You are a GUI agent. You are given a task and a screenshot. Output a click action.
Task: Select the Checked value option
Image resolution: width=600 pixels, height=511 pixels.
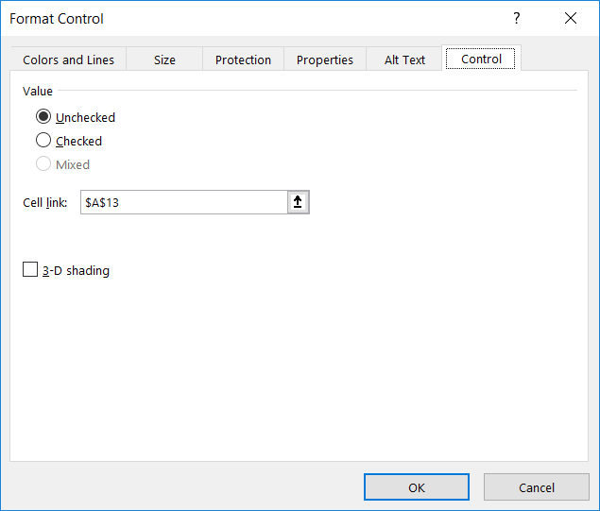point(43,141)
